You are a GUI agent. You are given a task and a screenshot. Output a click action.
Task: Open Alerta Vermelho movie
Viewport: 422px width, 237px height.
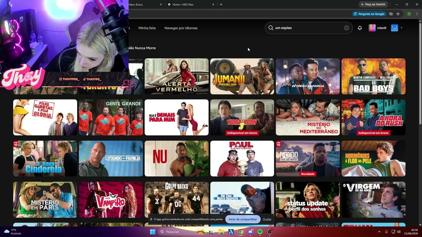176,76
